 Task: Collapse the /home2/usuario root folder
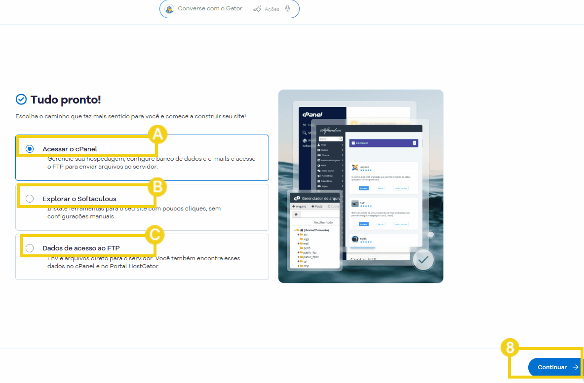point(294,230)
